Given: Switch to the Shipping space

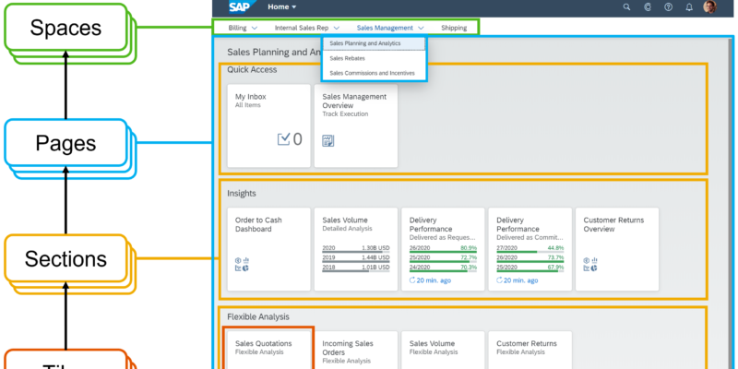Looking at the screenshot, I should (454, 28).
